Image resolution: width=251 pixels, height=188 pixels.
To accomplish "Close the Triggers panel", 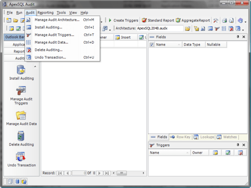I will pyautogui.click(x=244, y=145).
